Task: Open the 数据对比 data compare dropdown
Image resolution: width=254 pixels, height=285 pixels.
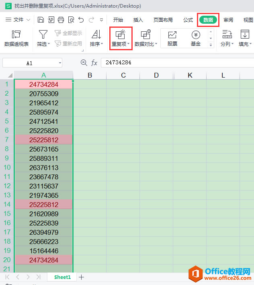Action: point(145,44)
